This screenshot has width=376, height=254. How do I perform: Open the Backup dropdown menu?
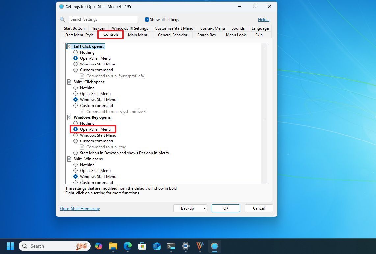[204, 208]
